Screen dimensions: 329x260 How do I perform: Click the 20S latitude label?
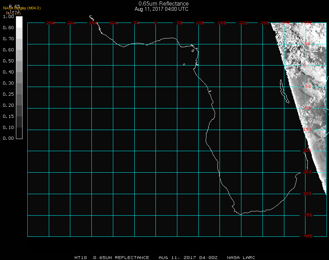[308, 150]
